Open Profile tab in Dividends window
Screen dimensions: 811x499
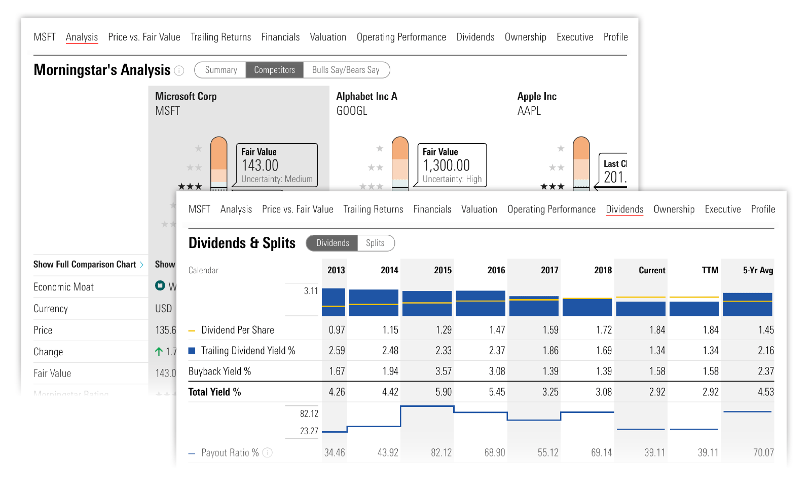click(763, 209)
